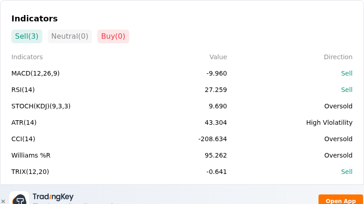Select the Buy(0) filter chip
Screen dimensions: 364x204
point(113,36)
